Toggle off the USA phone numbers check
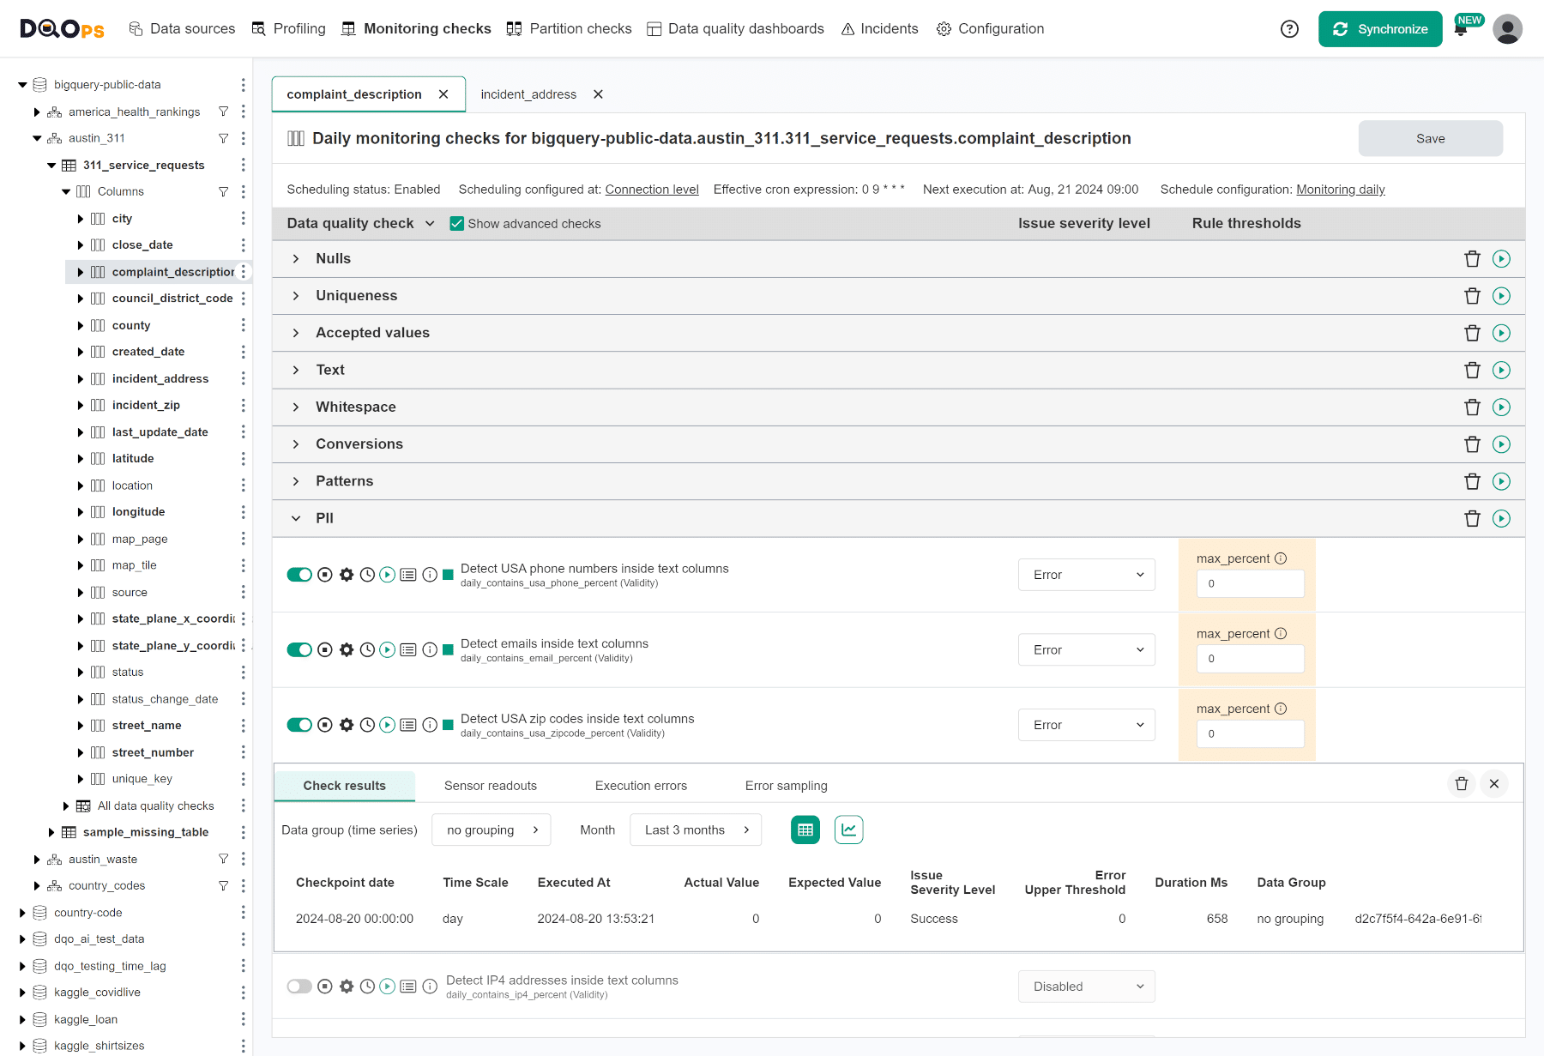This screenshot has height=1056, width=1544. pyautogui.click(x=299, y=575)
